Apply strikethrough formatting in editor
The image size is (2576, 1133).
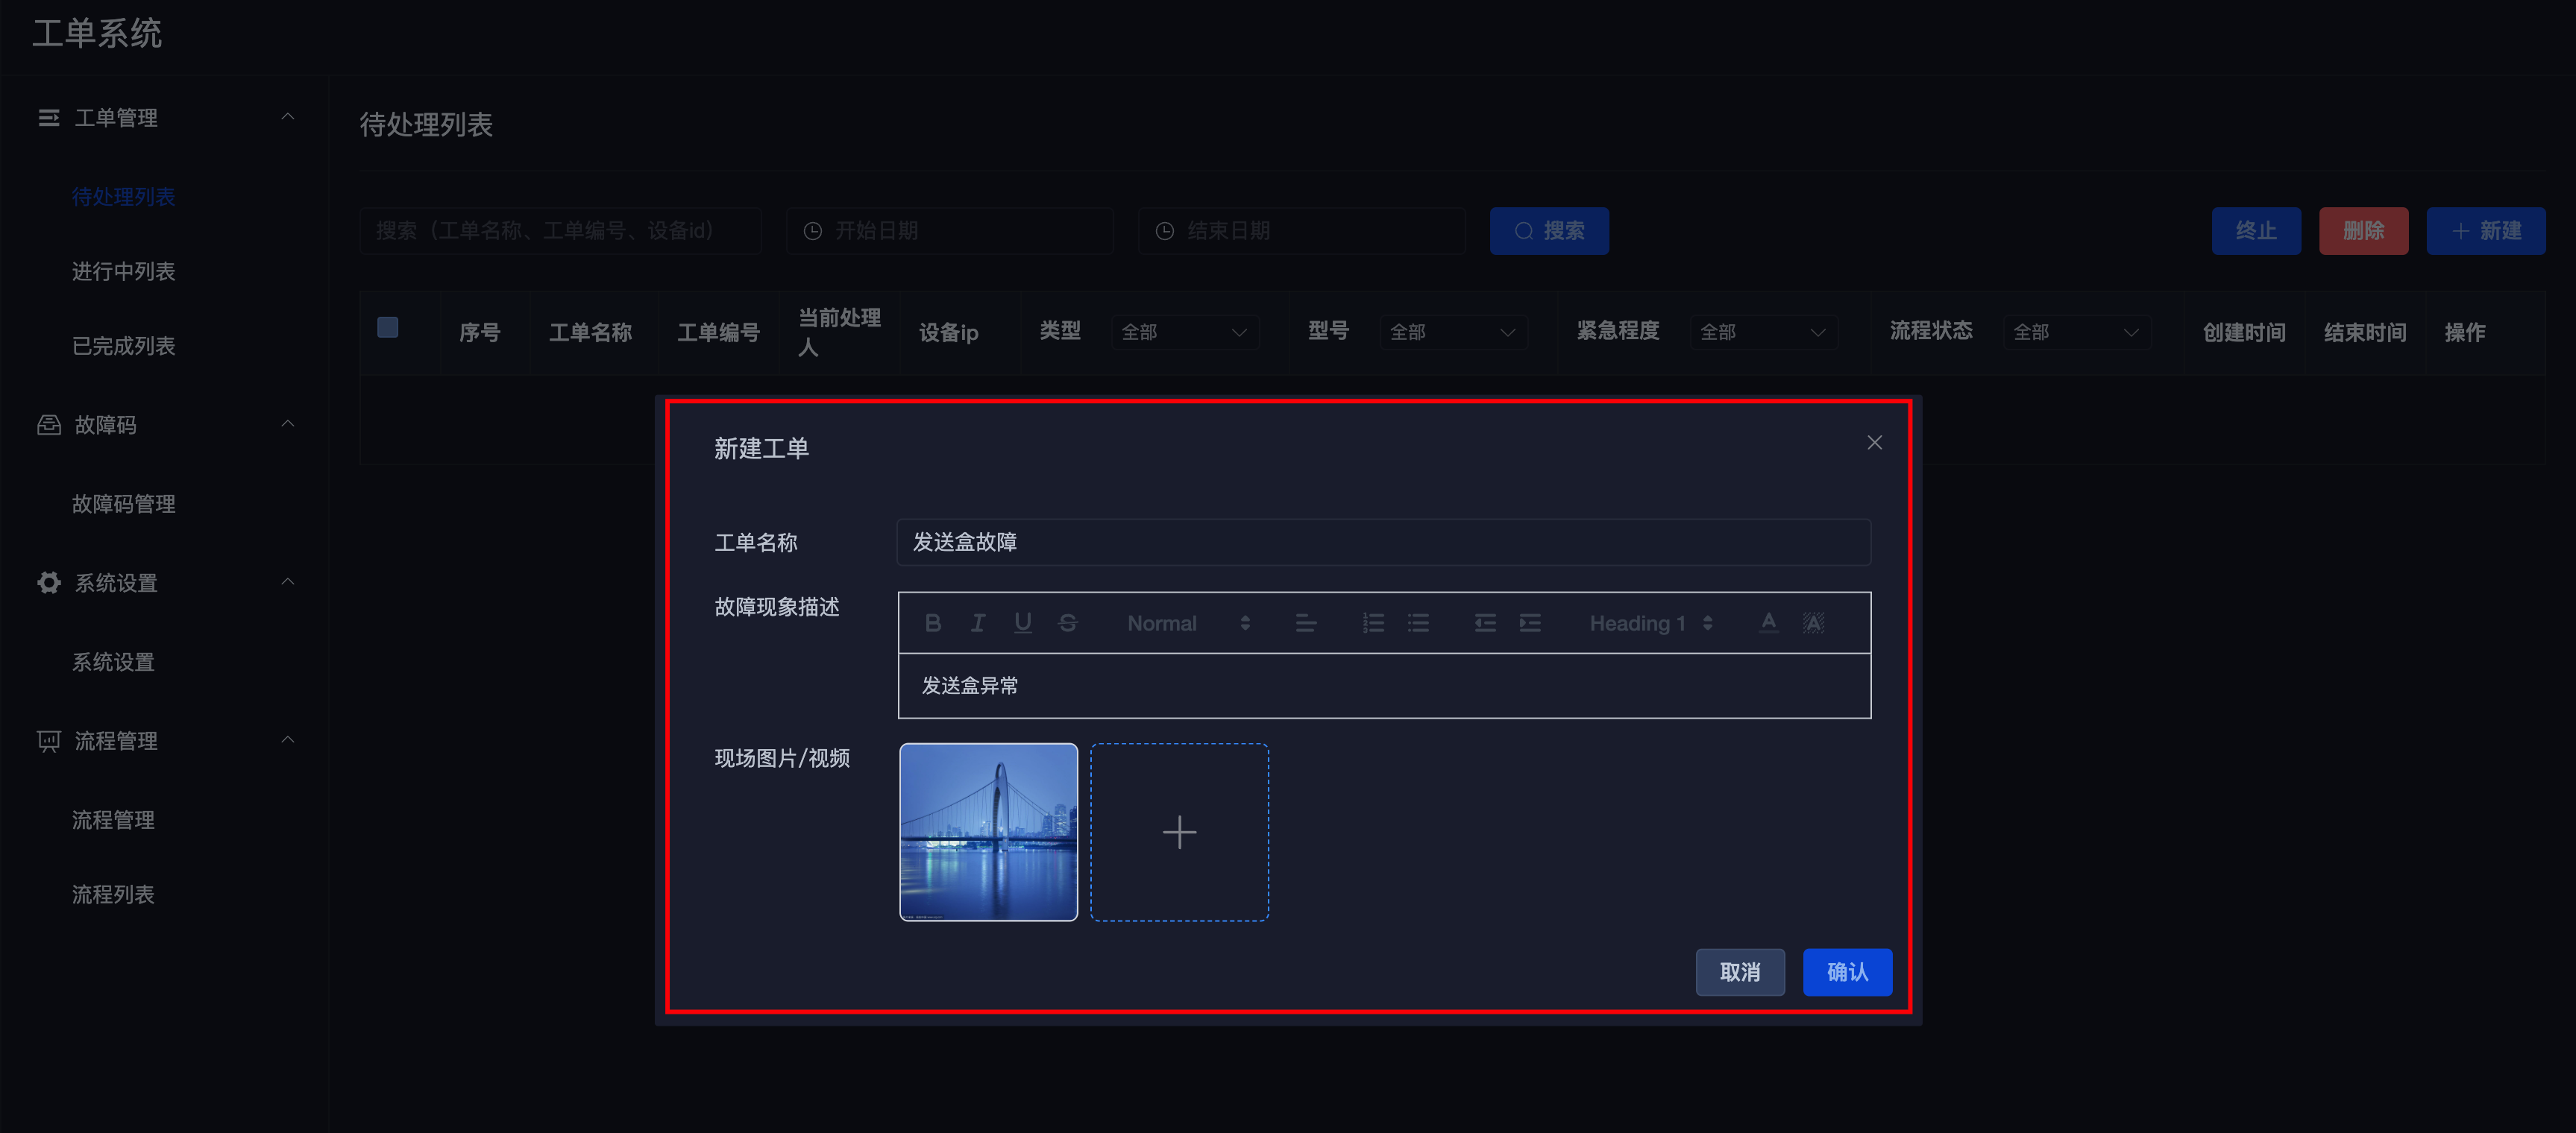point(1067,623)
